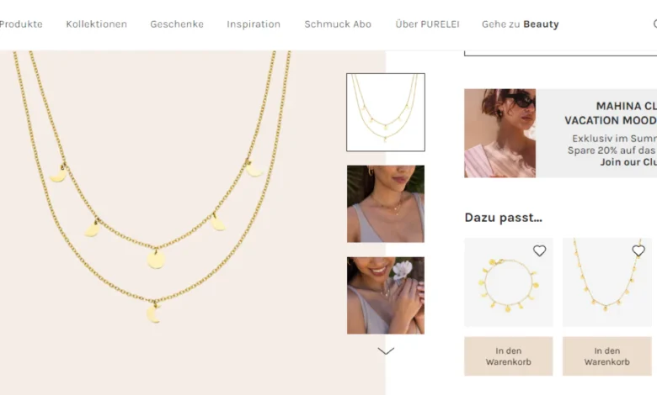657x395 pixels.
Task: Zoom the main moon phase necklace image
Action: (193, 223)
